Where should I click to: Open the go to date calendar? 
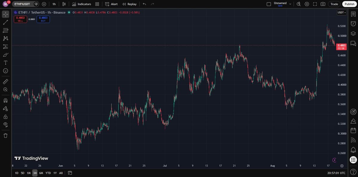pos(70,173)
